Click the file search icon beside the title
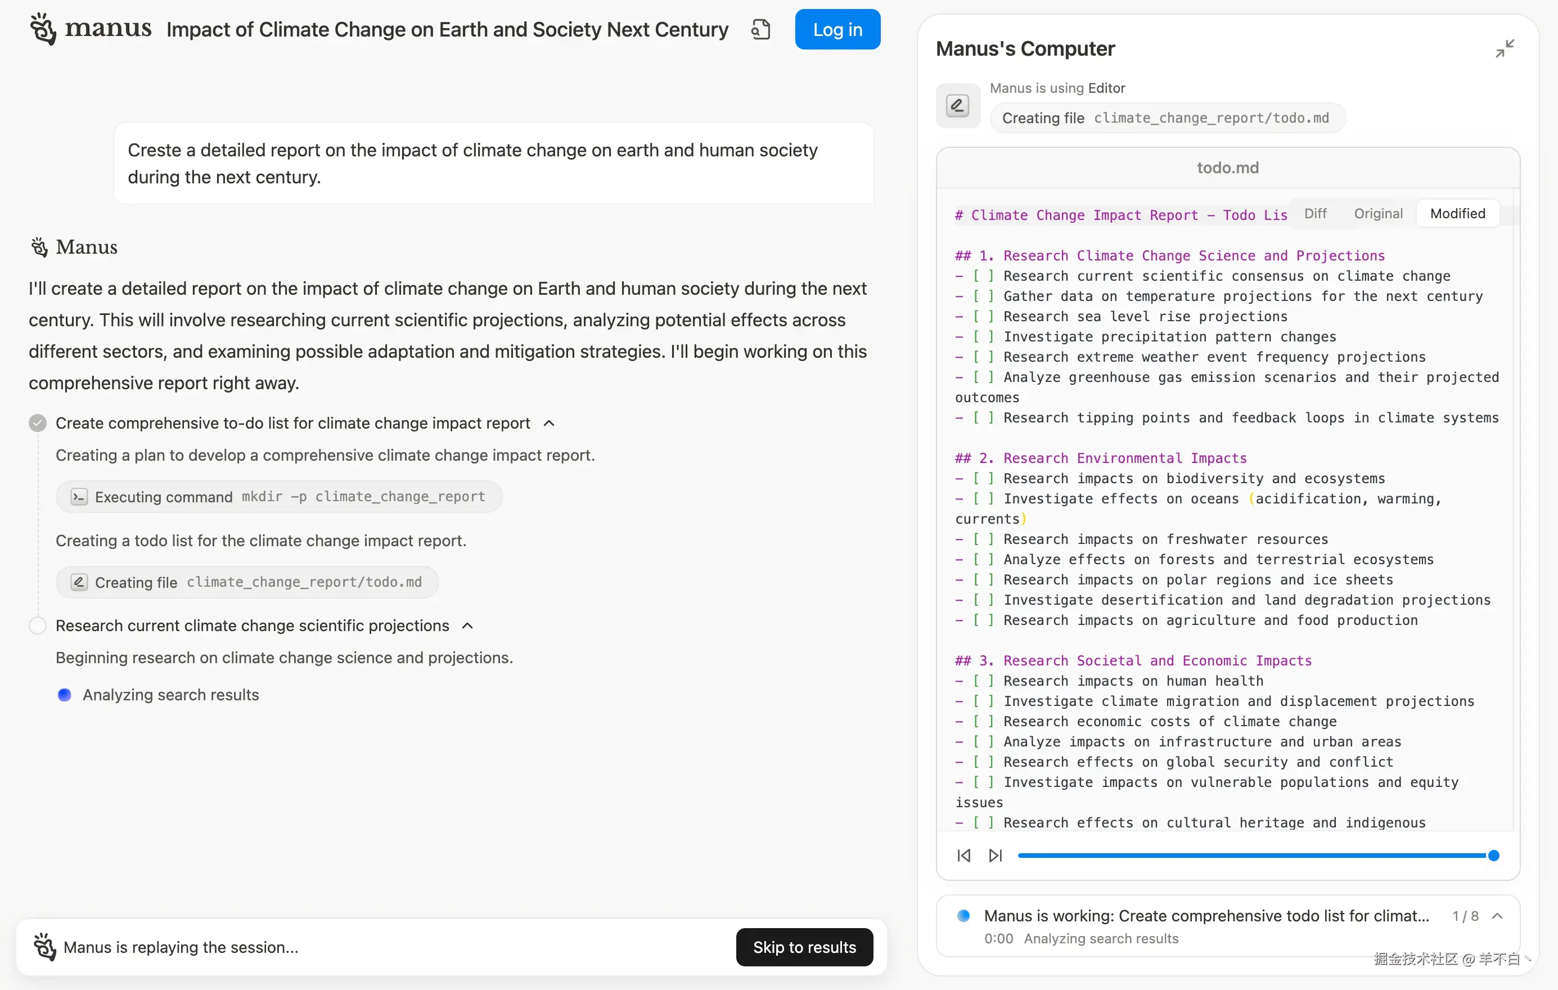This screenshot has width=1558, height=990. point(761,30)
